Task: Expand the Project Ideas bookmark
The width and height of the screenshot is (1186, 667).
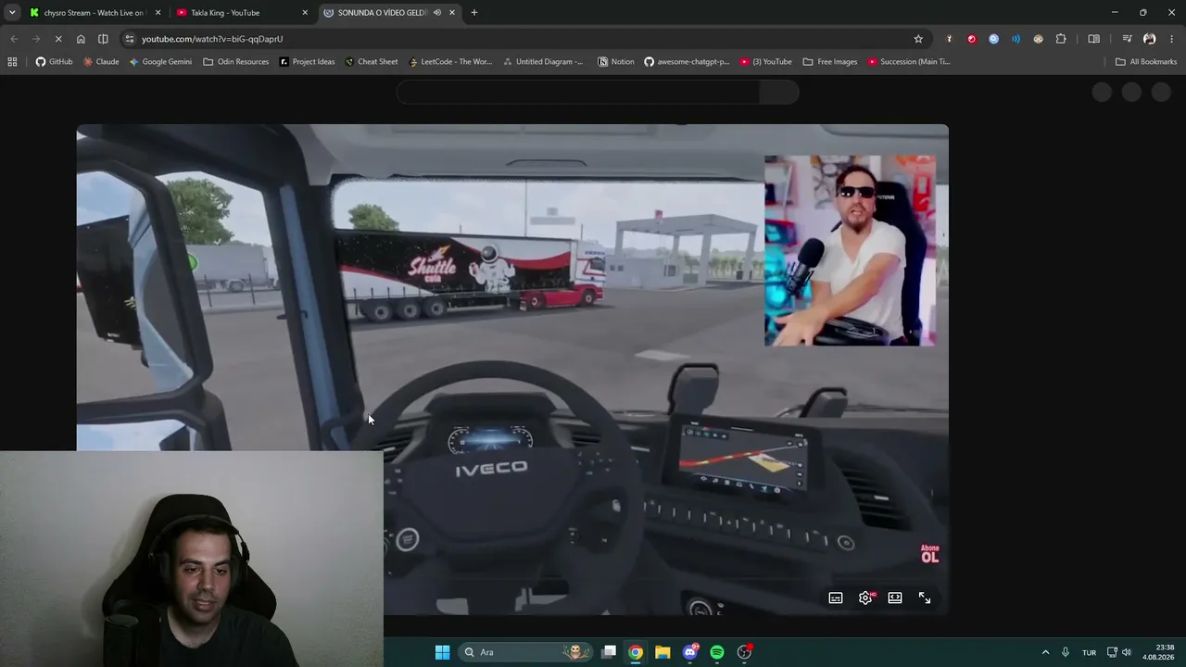Action: pyautogui.click(x=307, y=62)
